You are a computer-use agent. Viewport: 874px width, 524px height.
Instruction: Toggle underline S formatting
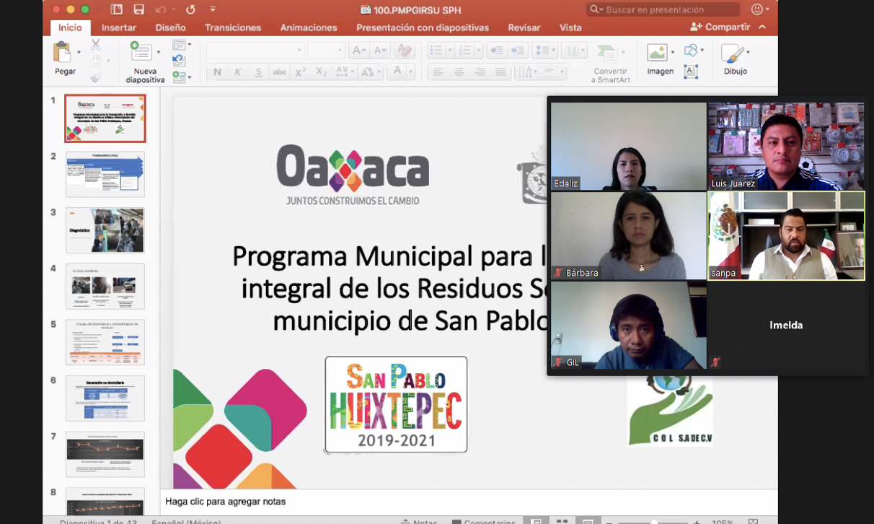point(258,72)
